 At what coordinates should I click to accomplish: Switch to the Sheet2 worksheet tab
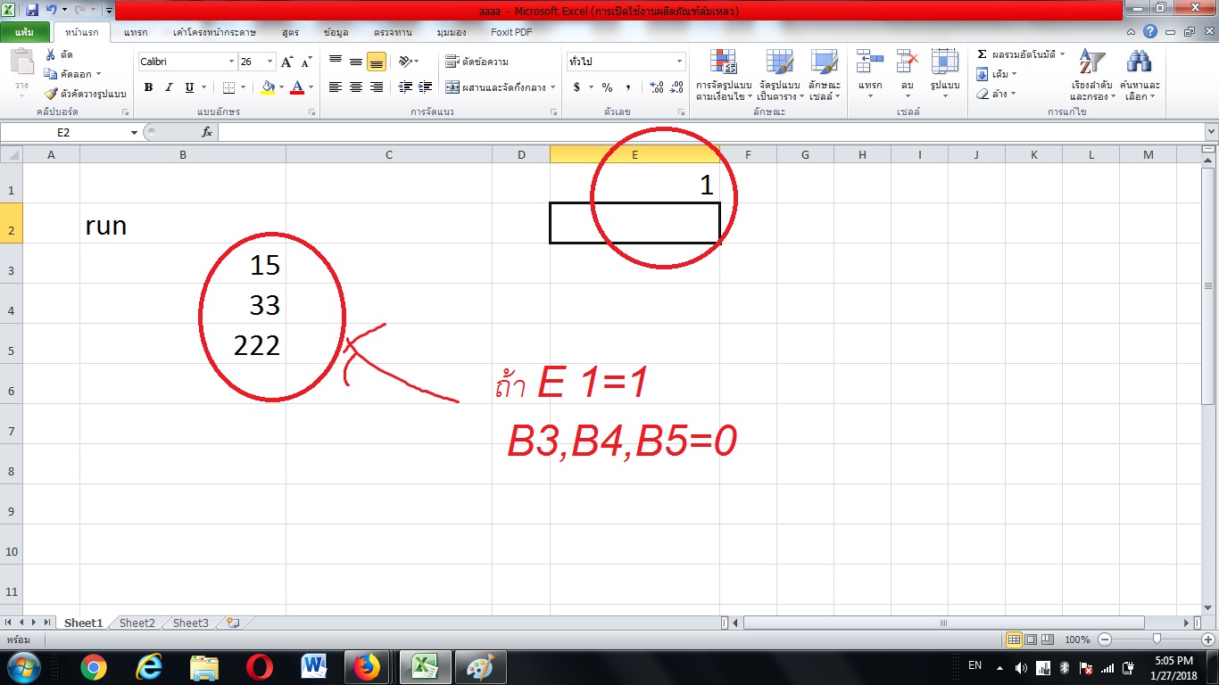click(137, 623)
